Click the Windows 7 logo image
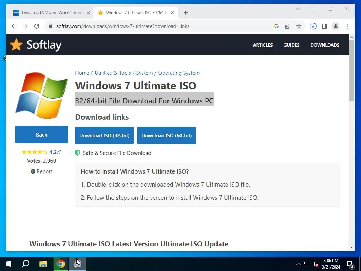Screen dimensions: 361x271 [x=42, y=95]
